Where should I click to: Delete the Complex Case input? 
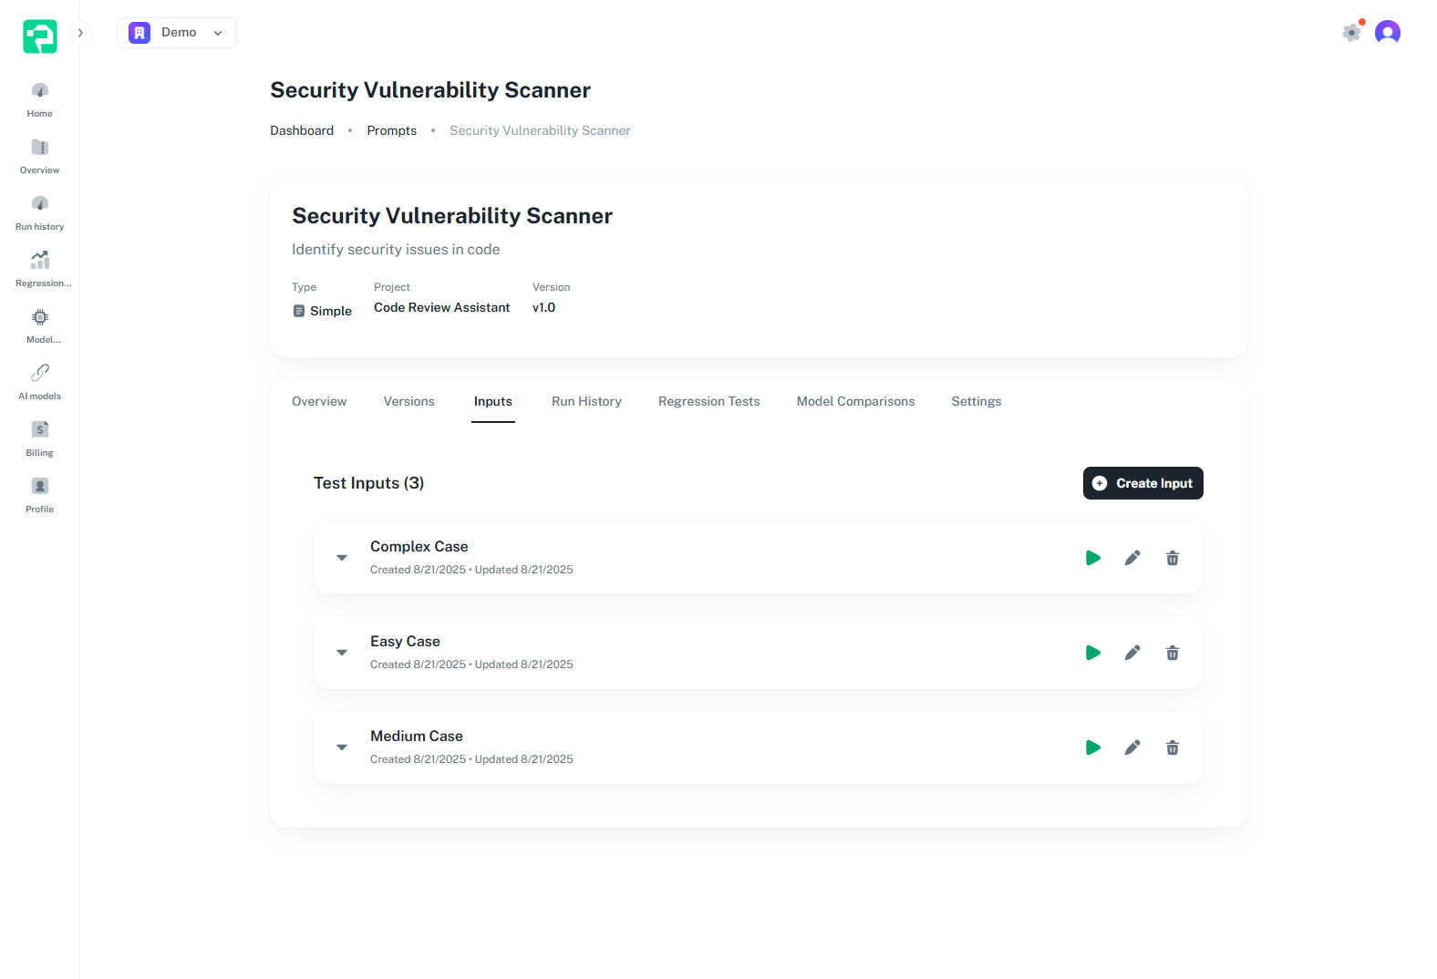[1172, 558]
